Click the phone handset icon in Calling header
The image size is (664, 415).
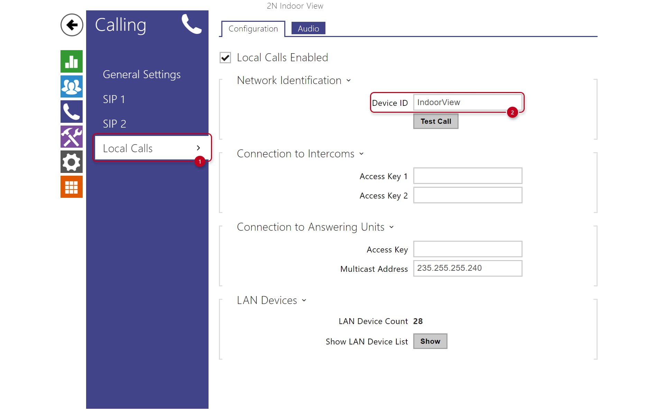[x=191, y=24]
